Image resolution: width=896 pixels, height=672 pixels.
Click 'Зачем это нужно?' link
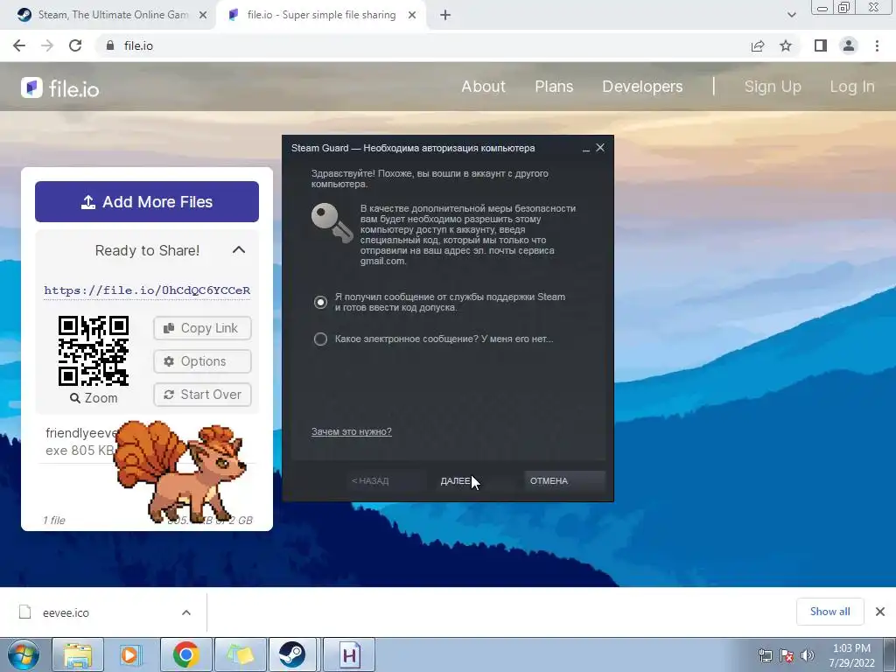[x=352, y=431]
